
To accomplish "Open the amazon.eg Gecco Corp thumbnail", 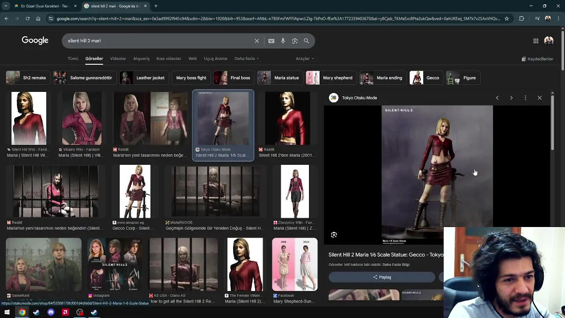I will coord(135,191).
